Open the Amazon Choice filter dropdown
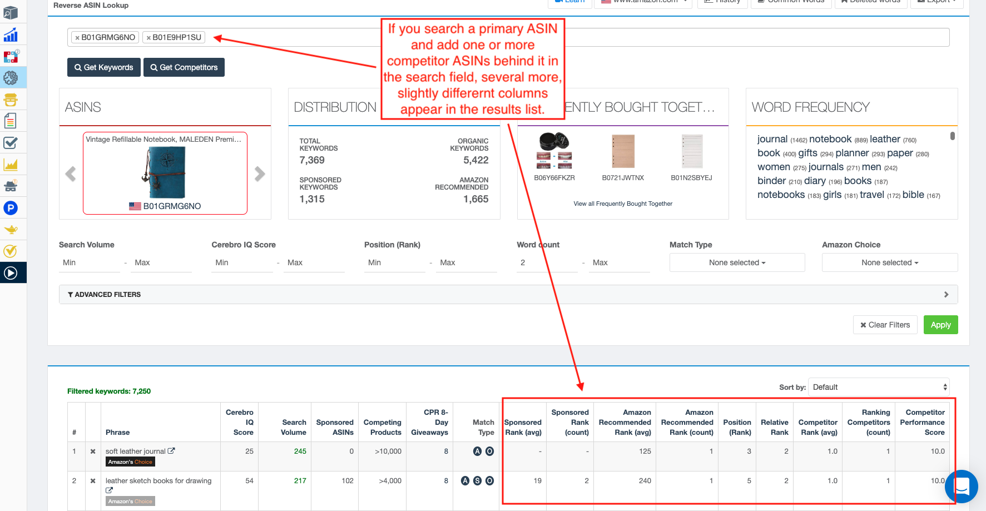Image resolution: width=986 pixels, height=511 pixels. pos(889,262)
